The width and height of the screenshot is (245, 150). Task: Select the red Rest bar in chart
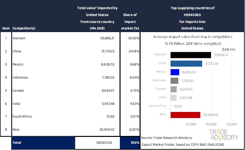(185, 115)
